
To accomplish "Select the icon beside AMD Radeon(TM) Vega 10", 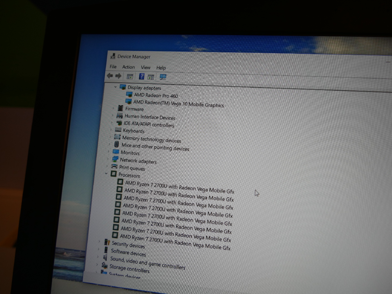I will [x=129, y=101].
